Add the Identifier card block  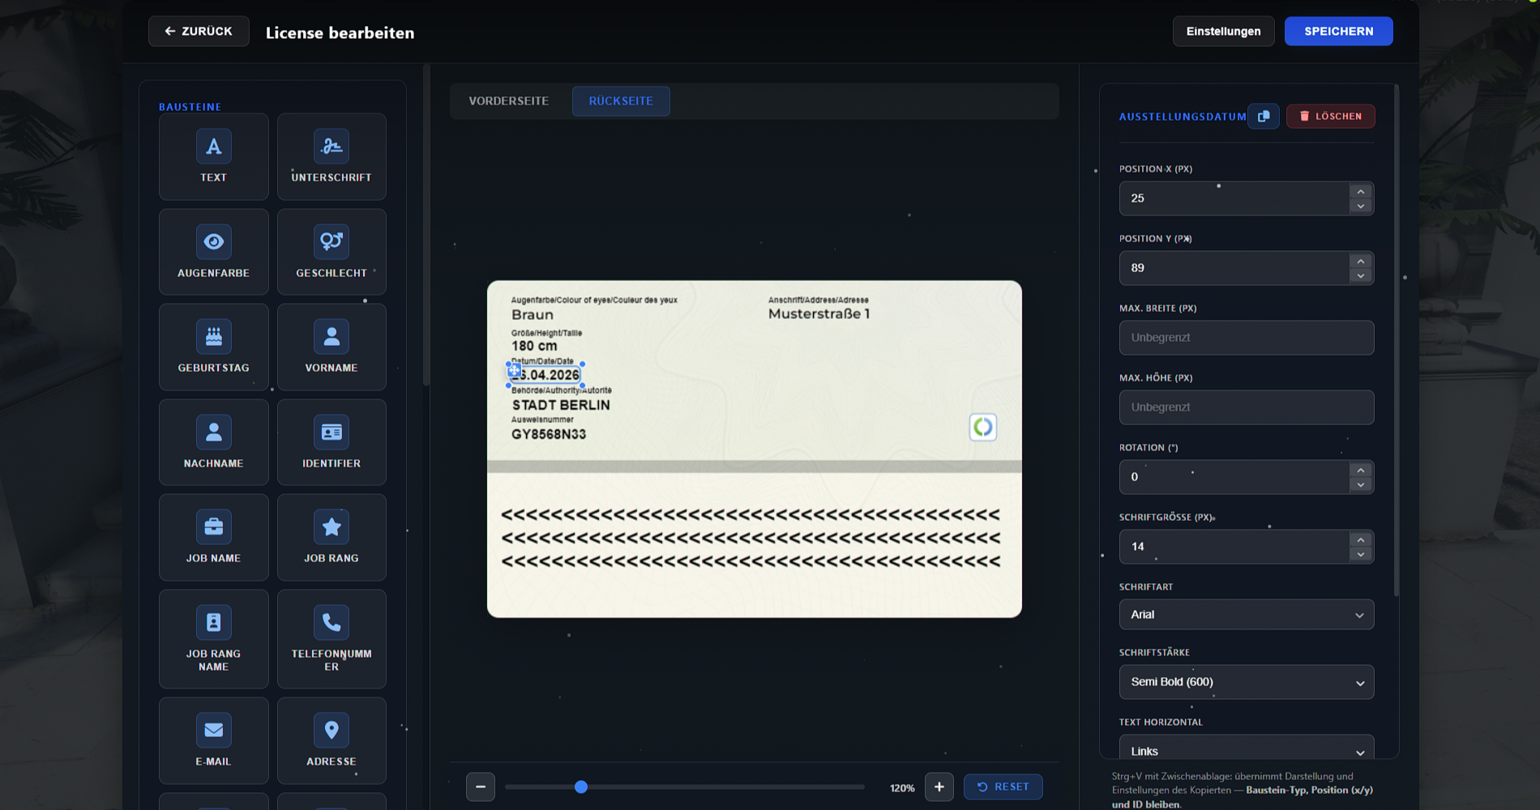332,442
